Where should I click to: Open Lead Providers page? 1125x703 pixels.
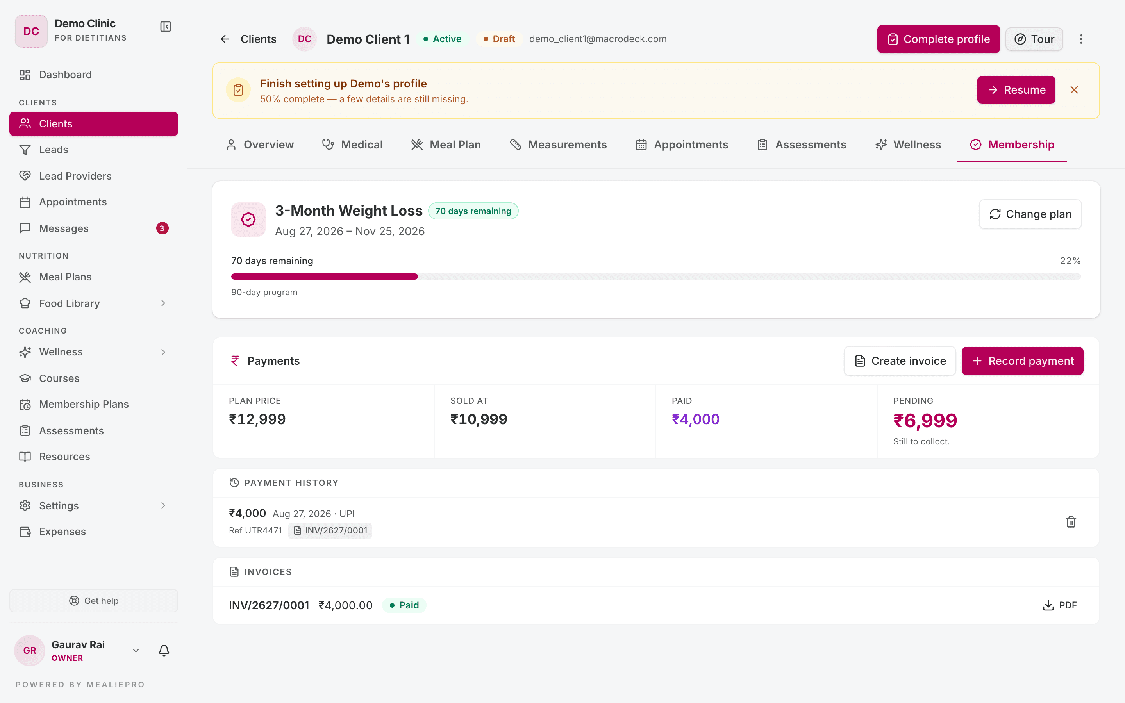(93, 176)
